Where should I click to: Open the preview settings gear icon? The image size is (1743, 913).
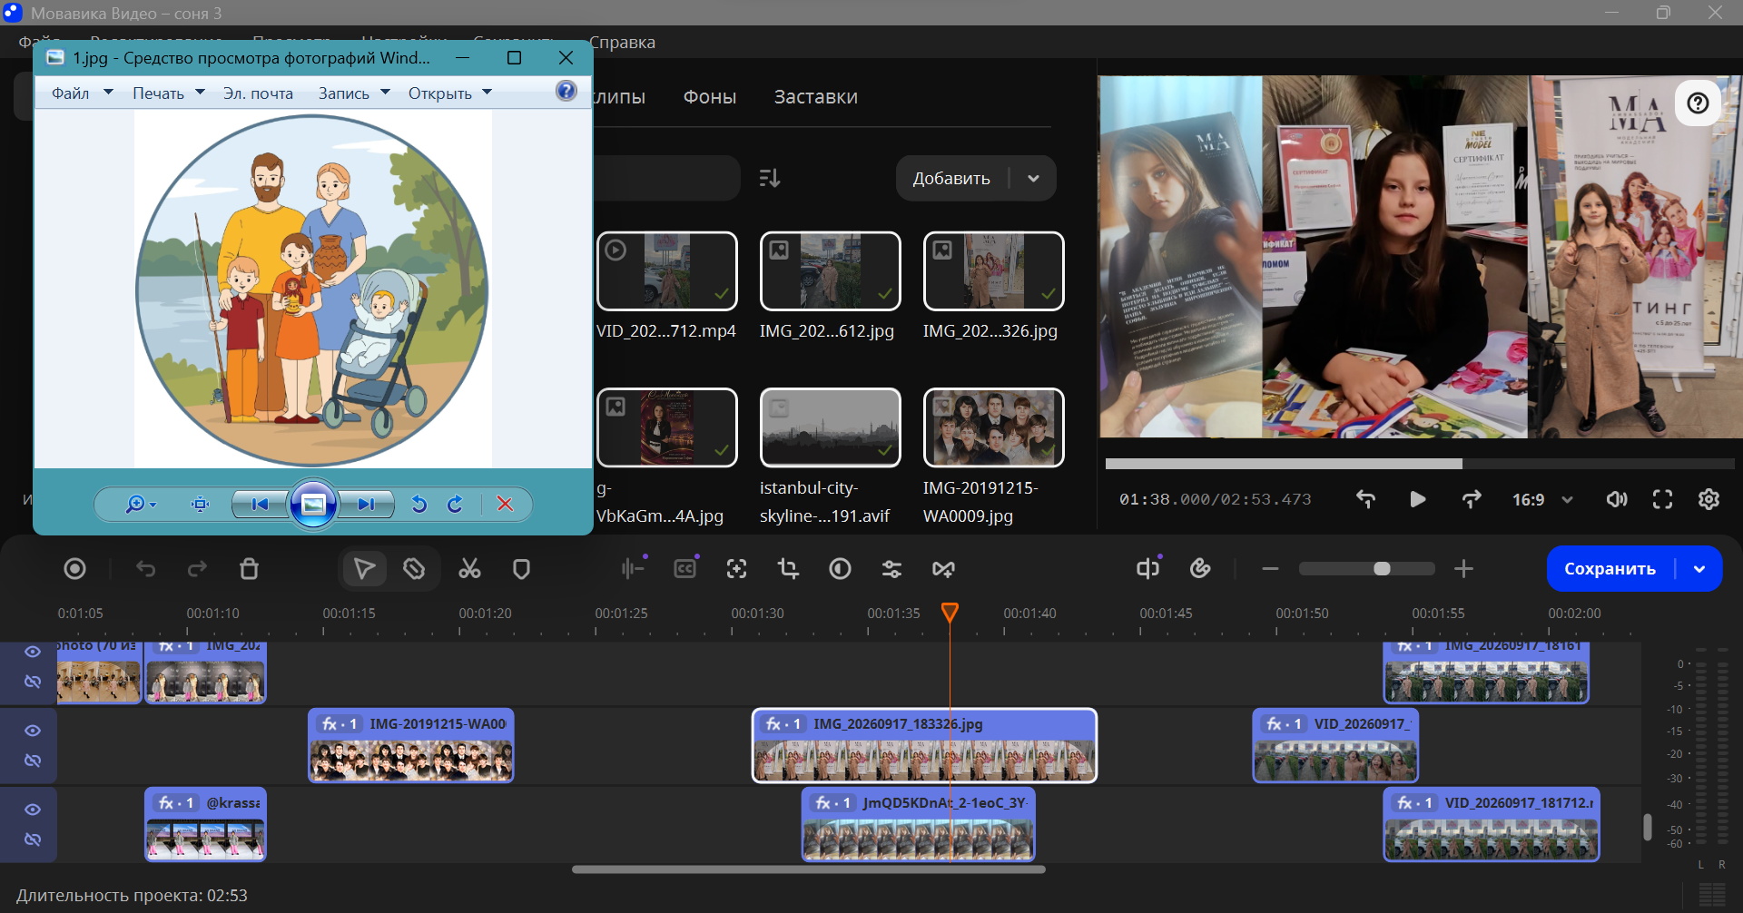1709,499
